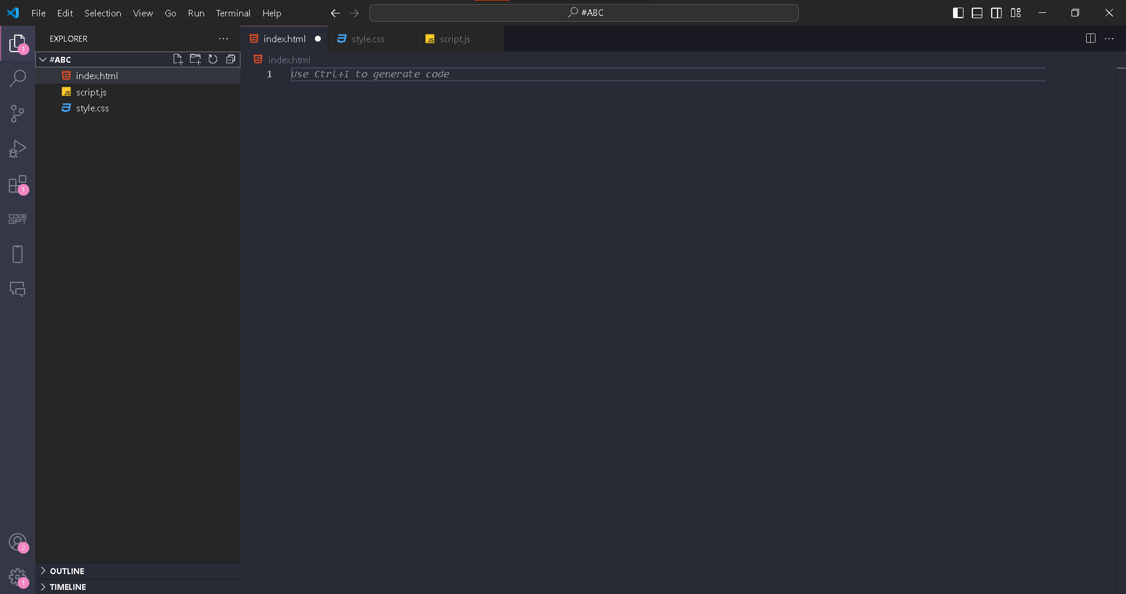Open the Edit menu

point(65,13)
